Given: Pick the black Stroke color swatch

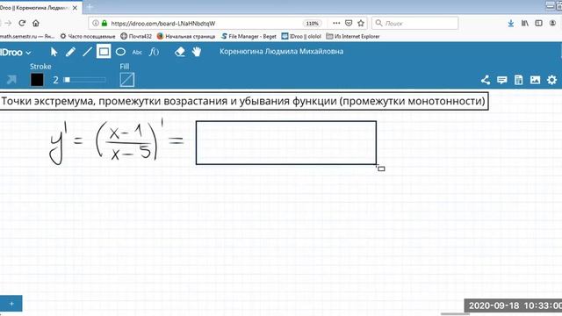Looking at the screenshot, I should [37, 80].
